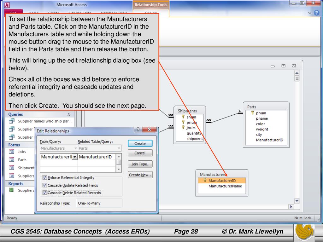The image size is (323, 242).
Task: Click the Parts table title
Action: coord(251,107)
